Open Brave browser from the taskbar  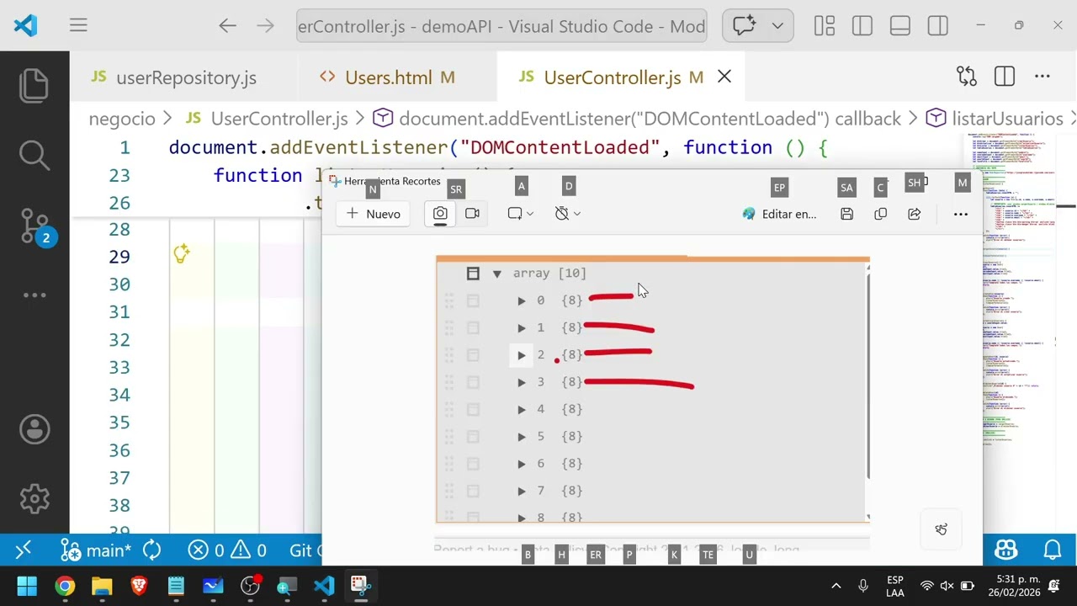point(139,586)
